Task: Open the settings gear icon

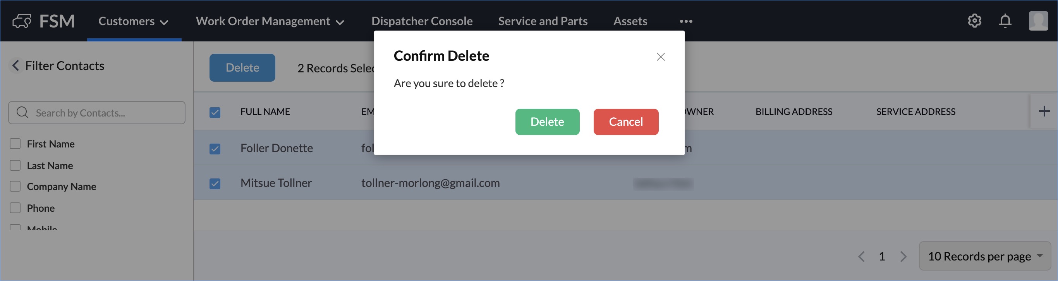Action: pyautogui.click(x=974, y=21)
